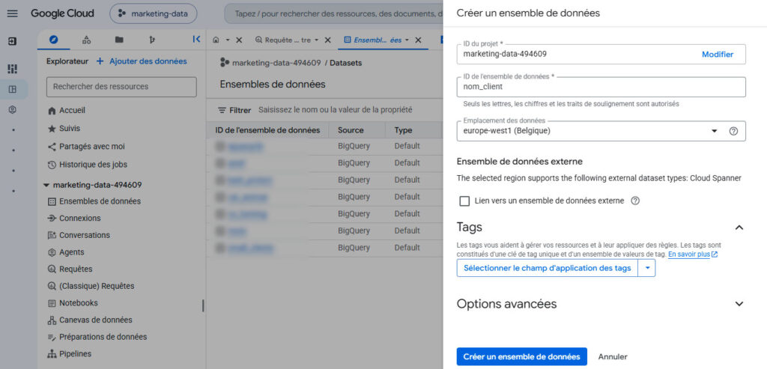Edit the dataset ID field nom_client
The height and width of the screenshot is (369, 767).
click(601, 87)
